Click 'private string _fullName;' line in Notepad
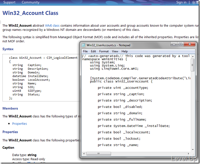200x164 pixels. coord(122,120)
